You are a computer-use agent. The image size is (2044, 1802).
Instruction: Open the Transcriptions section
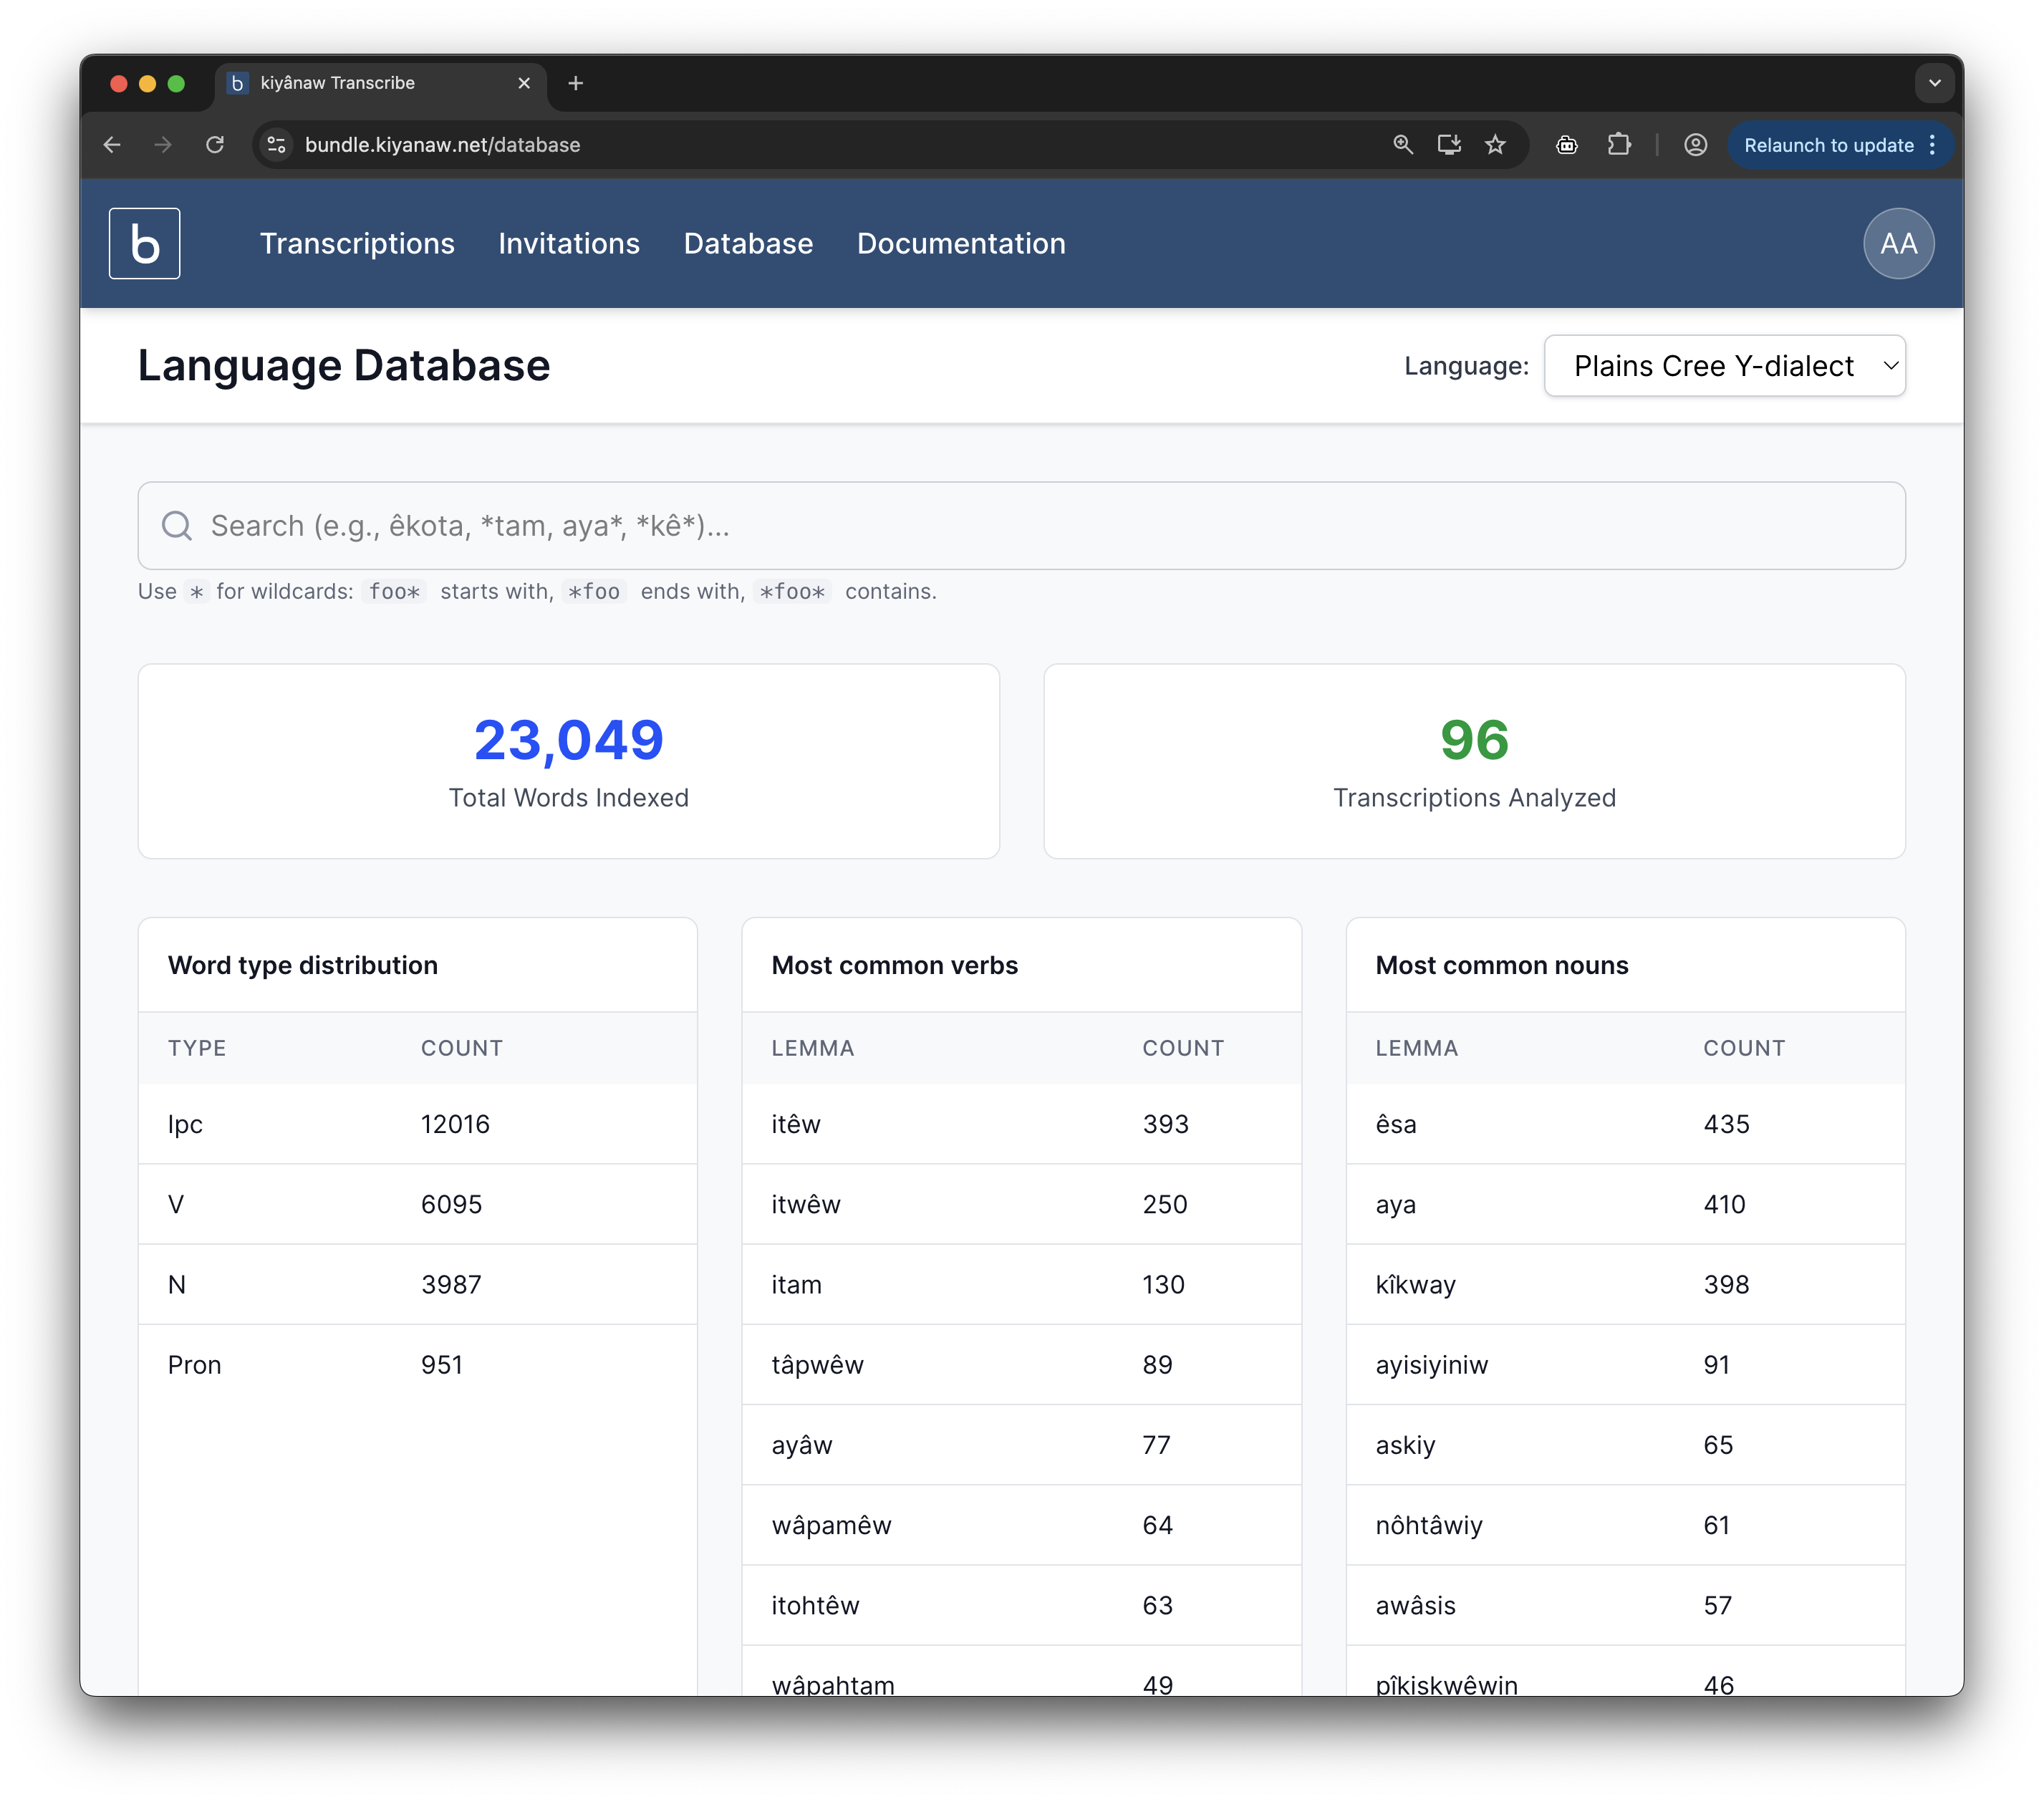(357, 243)
